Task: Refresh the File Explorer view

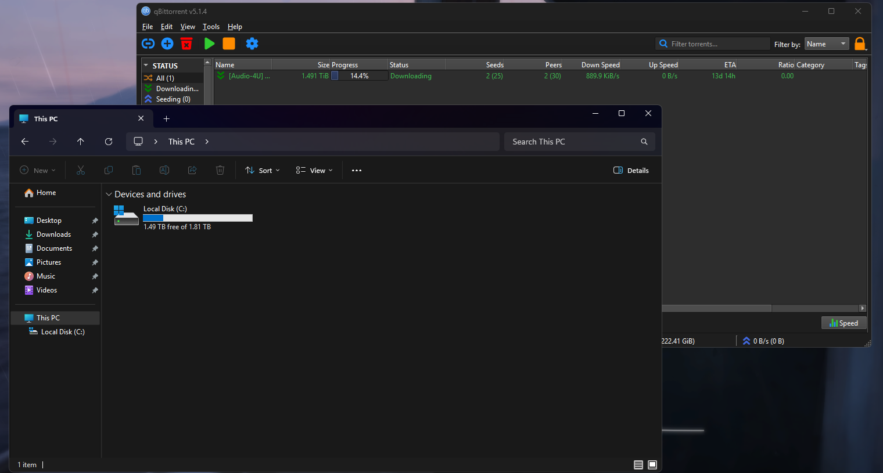Action: pos(109,141)
